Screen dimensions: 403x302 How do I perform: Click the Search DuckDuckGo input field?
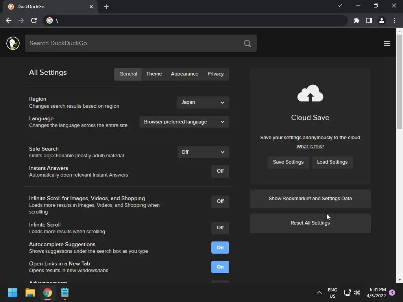click(x=141, y=43)
